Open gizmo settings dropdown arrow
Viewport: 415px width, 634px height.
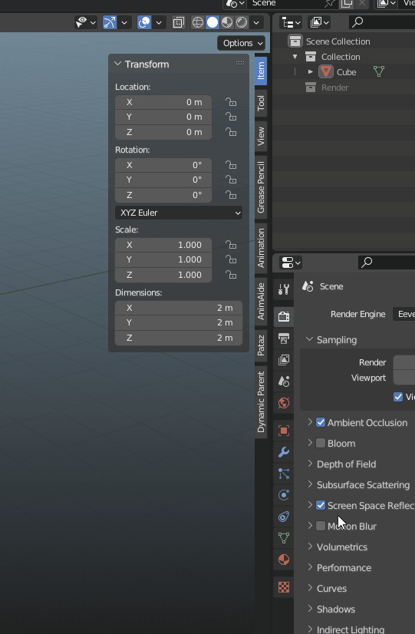(124, 22)
